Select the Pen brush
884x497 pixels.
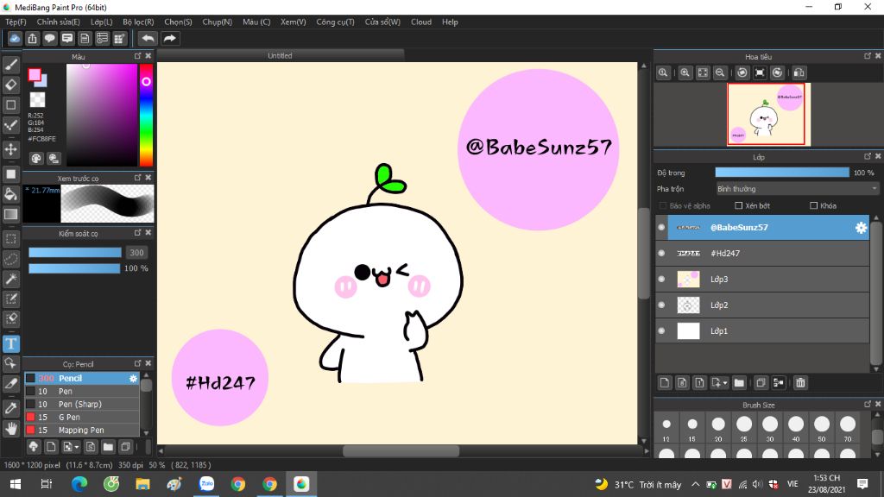[82, 392]
